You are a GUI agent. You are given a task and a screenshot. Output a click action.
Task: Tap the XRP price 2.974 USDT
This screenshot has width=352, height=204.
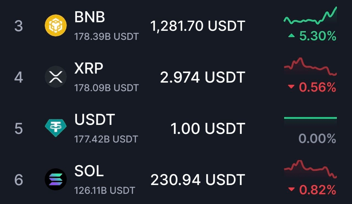(x=202, y=77)
